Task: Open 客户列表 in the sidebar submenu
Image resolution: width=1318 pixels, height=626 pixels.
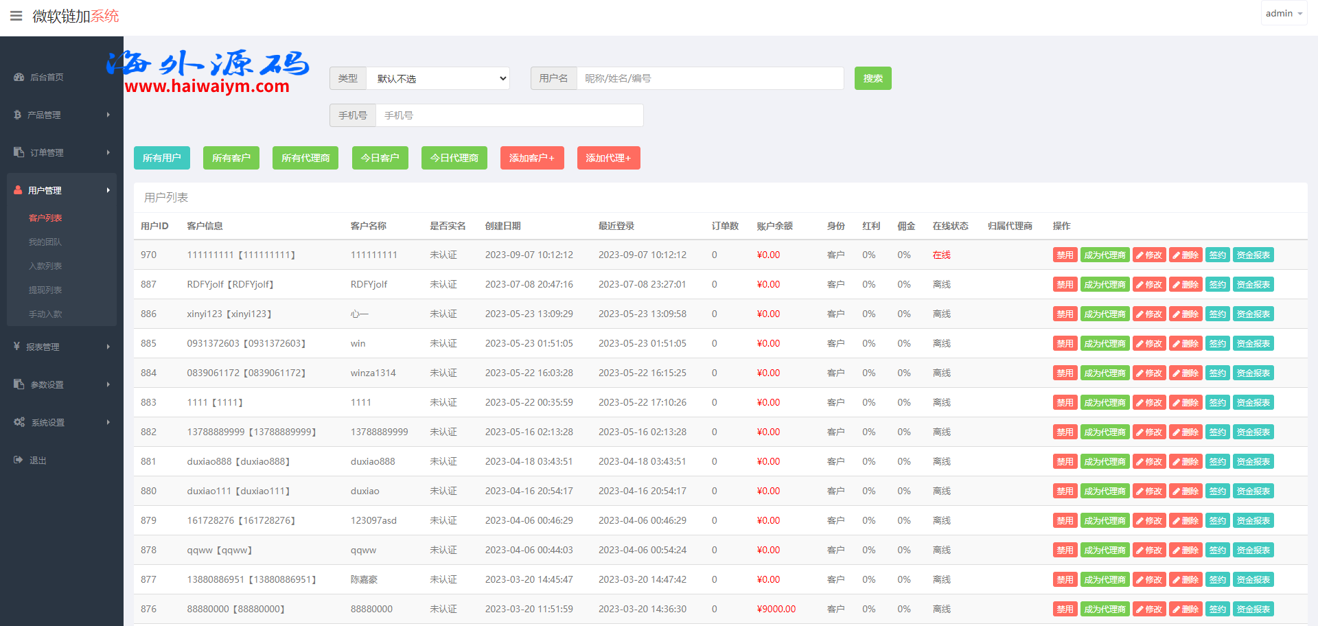Action: (x=45, y=218)
